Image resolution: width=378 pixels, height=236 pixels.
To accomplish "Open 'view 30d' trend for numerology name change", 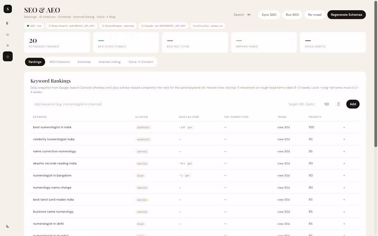I will pos(283,187).
